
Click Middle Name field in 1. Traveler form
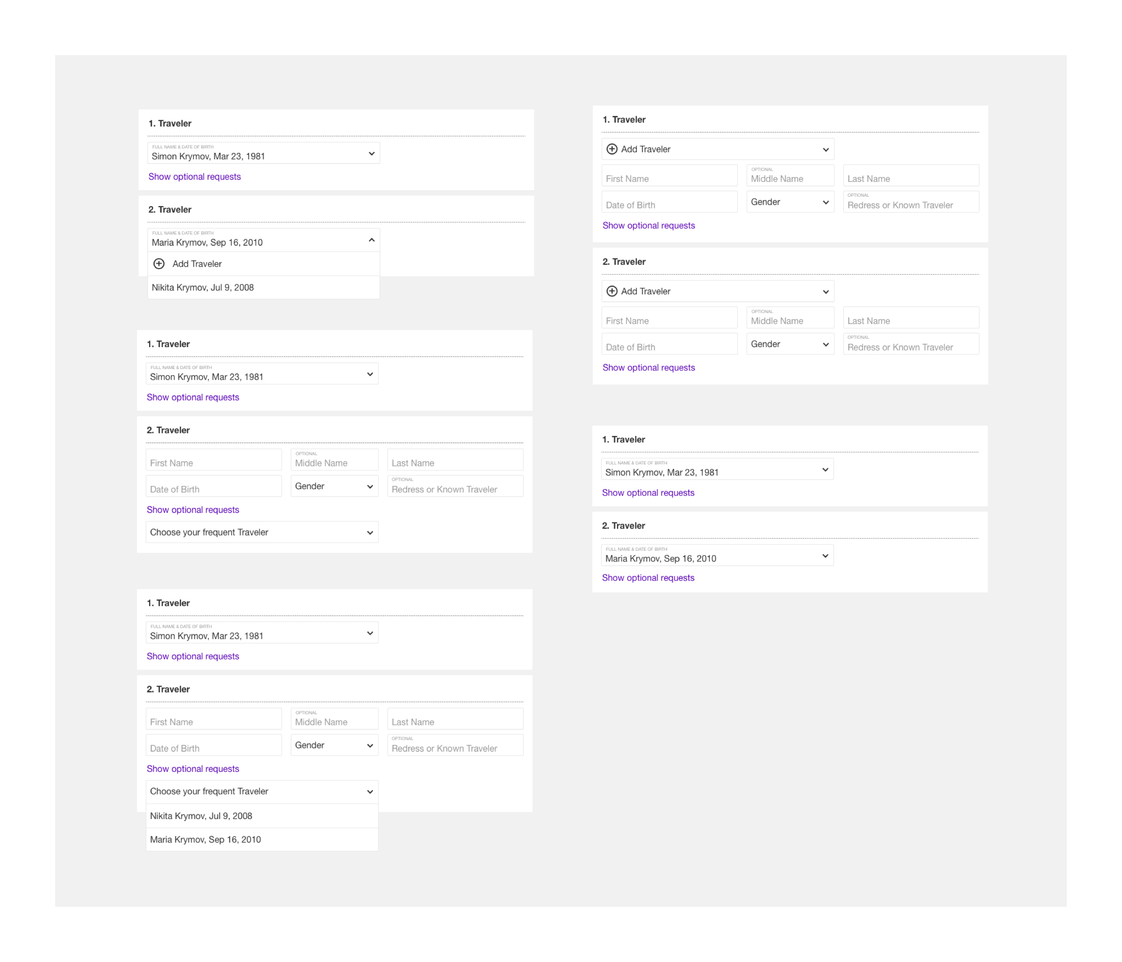(x=790, y=177)
